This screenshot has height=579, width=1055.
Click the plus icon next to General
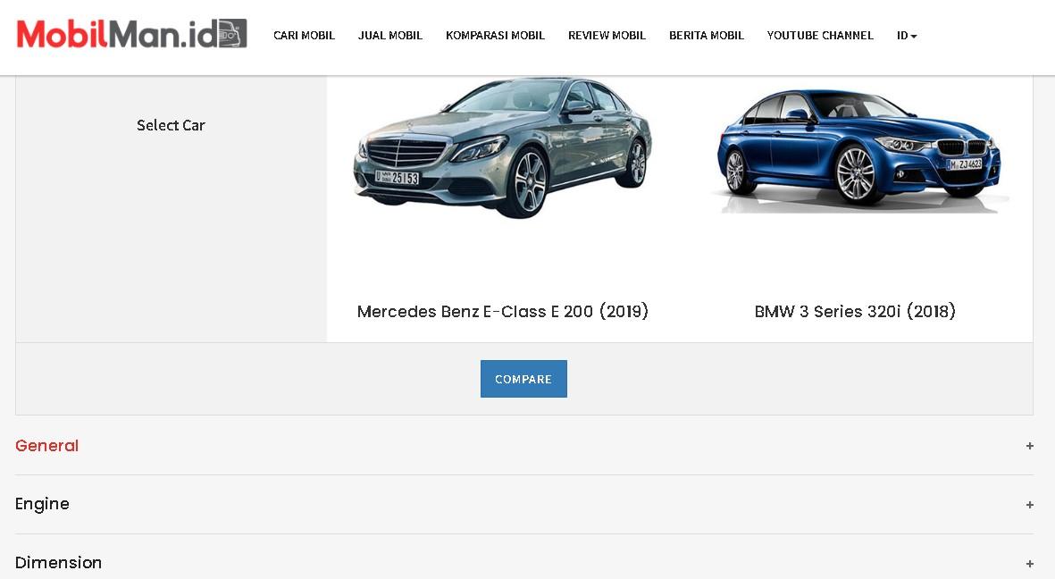click(x=1030, y=446)
